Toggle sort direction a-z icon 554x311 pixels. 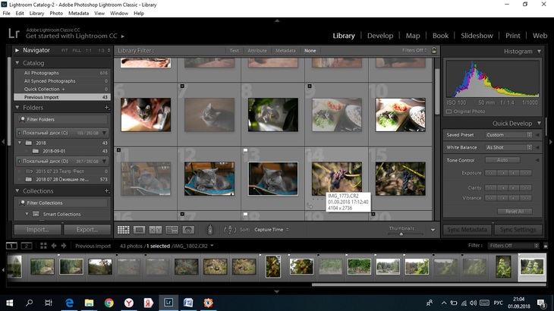230,230
